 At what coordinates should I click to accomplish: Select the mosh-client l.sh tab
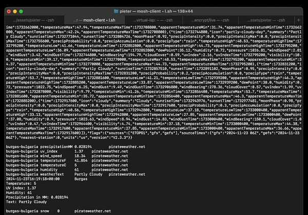tap(94, 20)
